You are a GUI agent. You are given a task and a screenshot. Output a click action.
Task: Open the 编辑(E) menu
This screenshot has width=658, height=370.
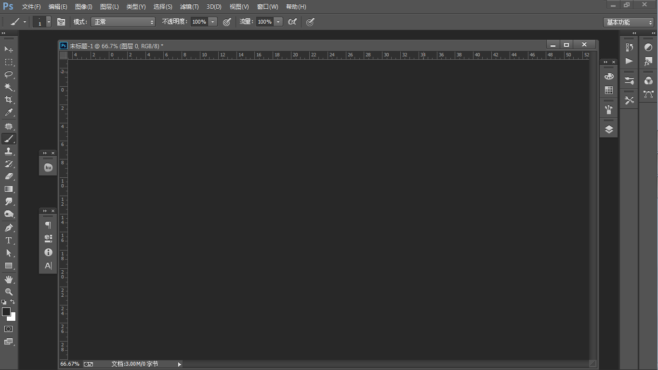58,7
